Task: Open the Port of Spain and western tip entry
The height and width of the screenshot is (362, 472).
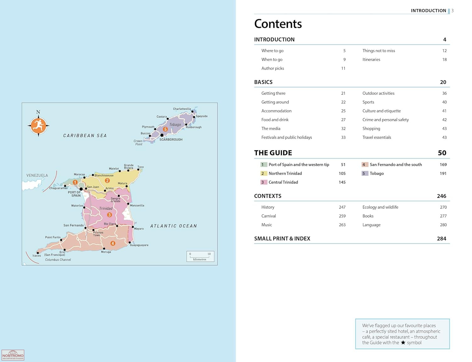Action: (x=299, y=164)
